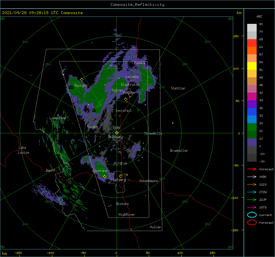Click the Airdrie city label
Image resolution: width=275 pixels, height=257 pixels.
pyautogui.click(x=120, y=163)
